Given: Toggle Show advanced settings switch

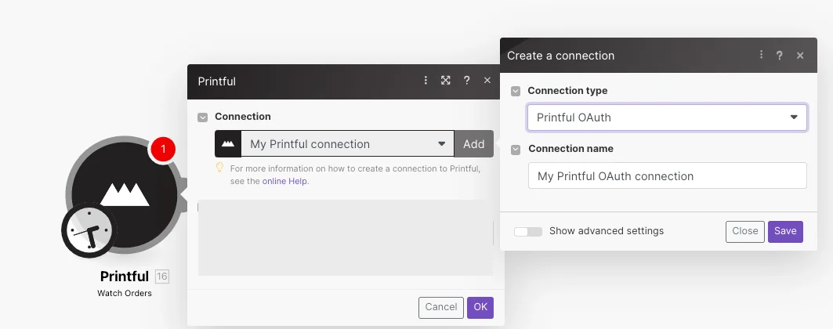Looking at the screenshot, I should tap(528, 231).
